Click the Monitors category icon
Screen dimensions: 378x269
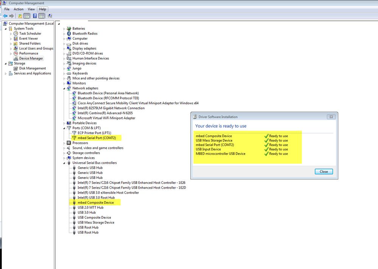69,83
